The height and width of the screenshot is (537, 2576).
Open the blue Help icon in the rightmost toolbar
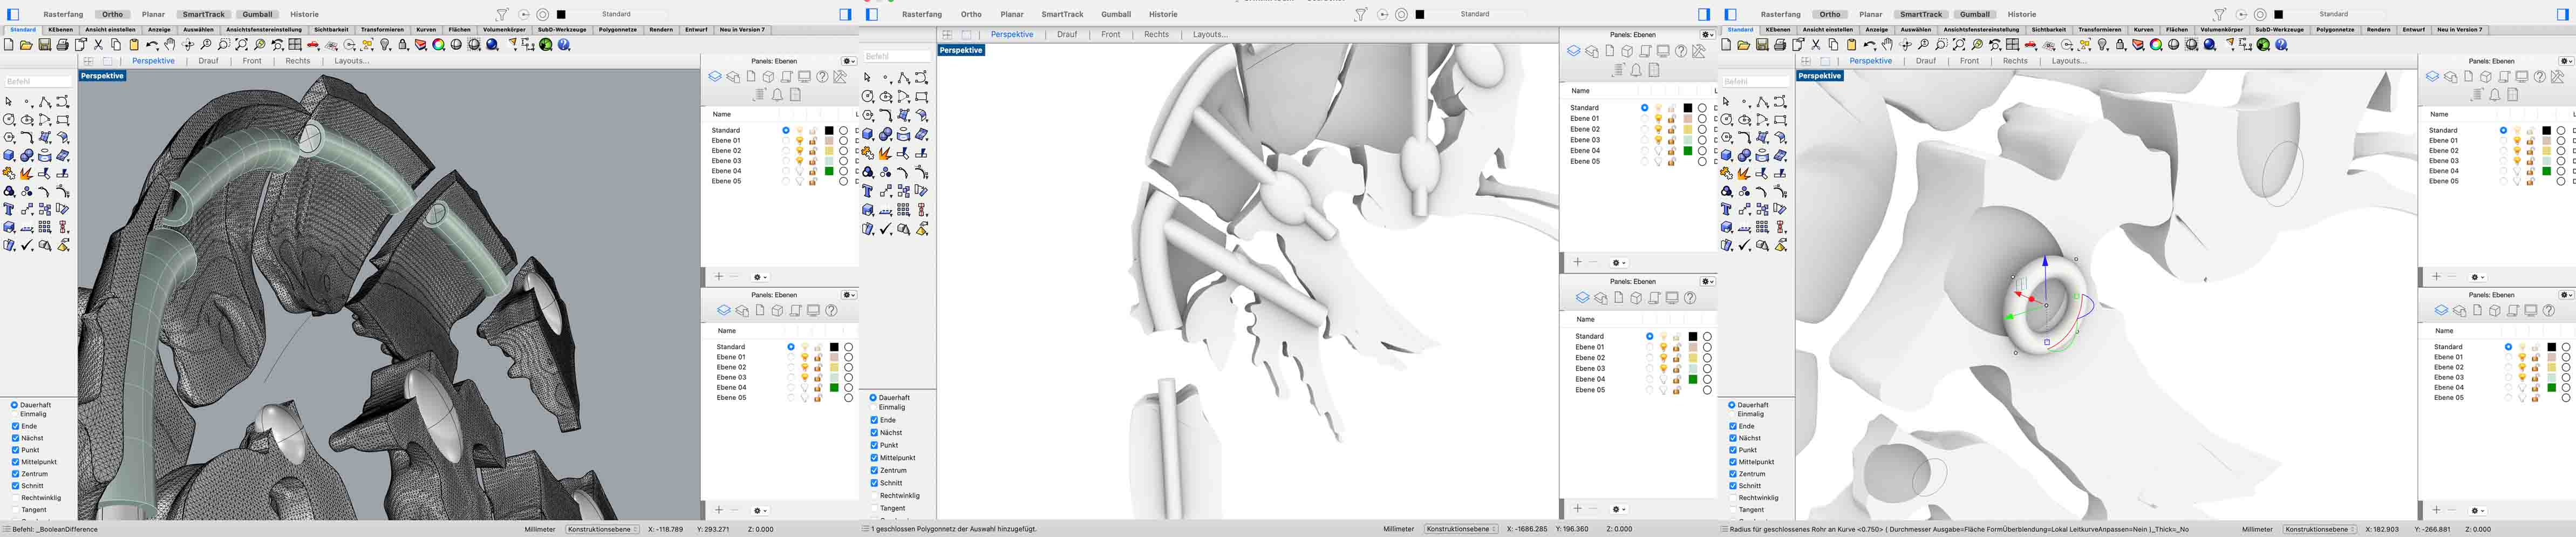2282,45
